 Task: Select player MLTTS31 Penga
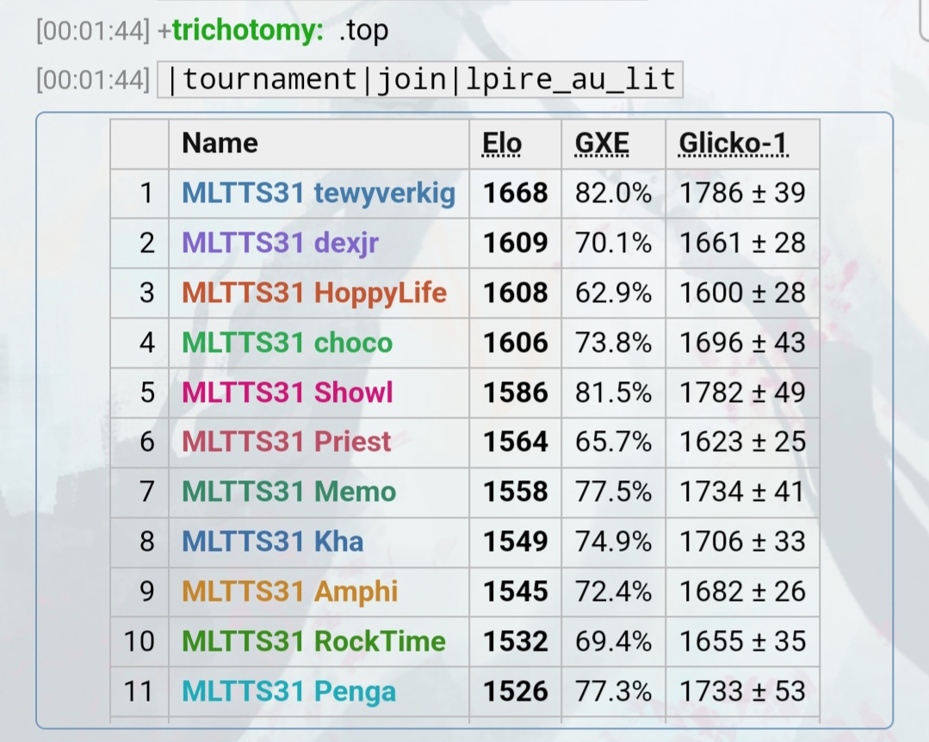[x=288, y=691]
